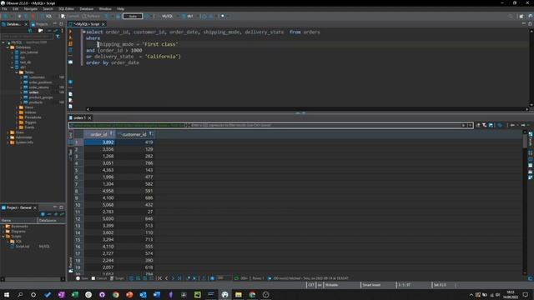Click result filter expression field
The height and width of the screenshot is (300, 534).
[x=325, y=125]
